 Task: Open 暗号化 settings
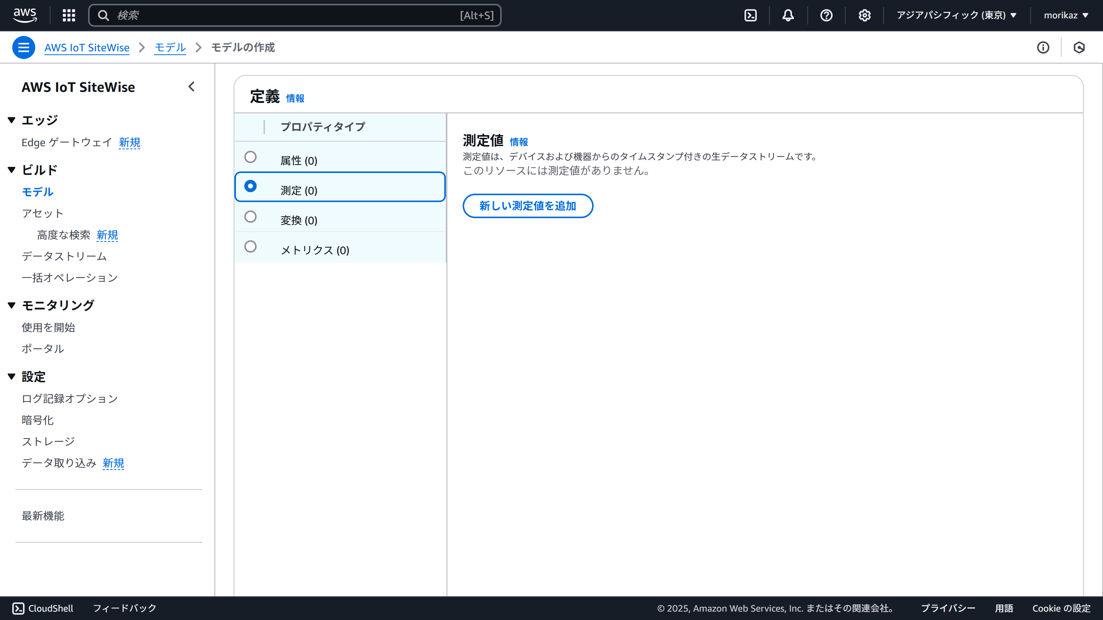tap(38, 420)
